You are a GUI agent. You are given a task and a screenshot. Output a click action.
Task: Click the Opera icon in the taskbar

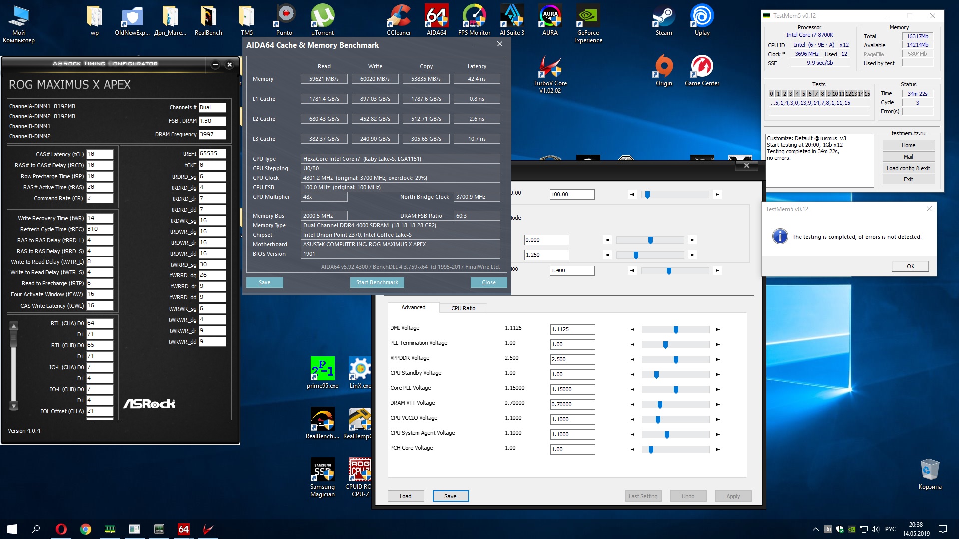tap(61, 529)
